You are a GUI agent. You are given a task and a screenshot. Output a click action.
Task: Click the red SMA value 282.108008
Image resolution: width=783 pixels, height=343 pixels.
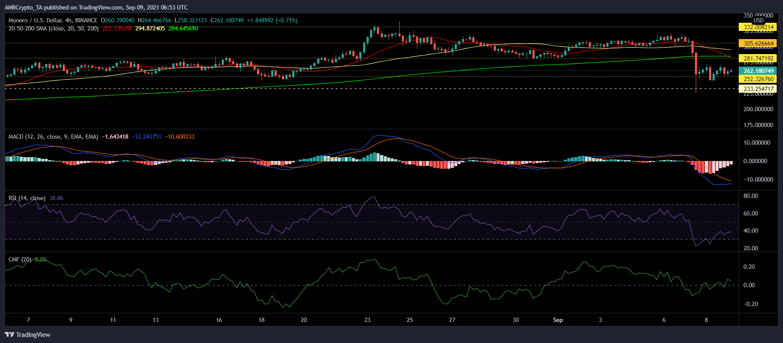pyautogui.click(x=117, y=28)
